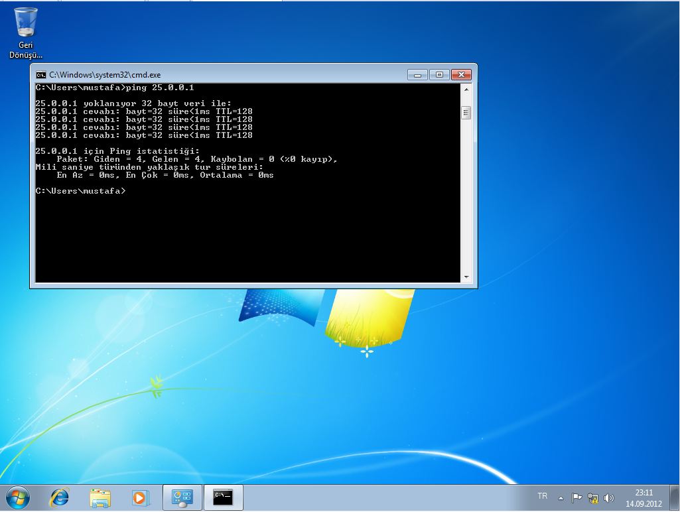Screen dimensions: 680x512
Task: Show hidden tray icons arrow
Action: (x=561, y=499)
